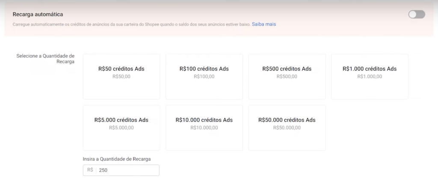The height and width of the screenshot is (180, 438).
Task: Open the Saiba mais link
Action: point(263,24)
